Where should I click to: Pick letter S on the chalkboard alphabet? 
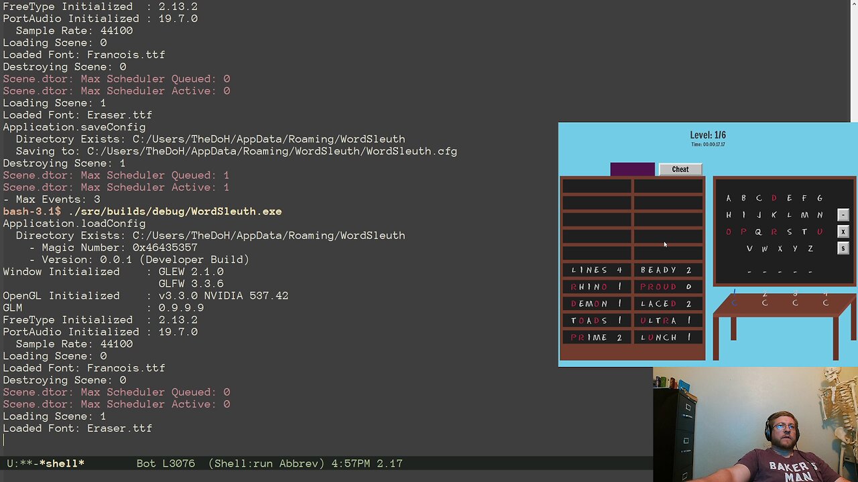pos(789,232)
